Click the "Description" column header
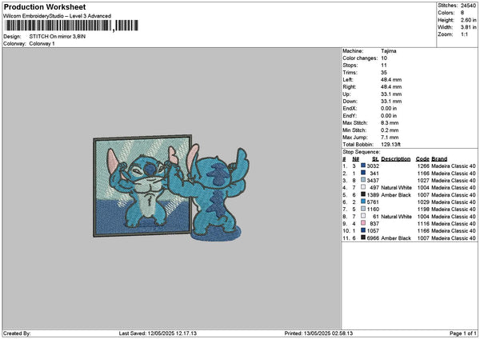The width and height of the screenshot is (480, 339). click(x=395, y=159)
